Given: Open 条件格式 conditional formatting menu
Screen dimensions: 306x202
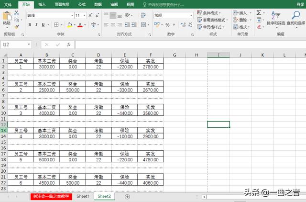Looking at the screenshot, I should 208,13.
